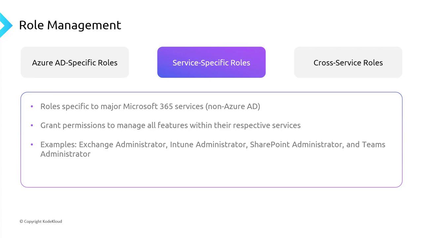Click the blue chevron logo icon

(x=5, y=25)
